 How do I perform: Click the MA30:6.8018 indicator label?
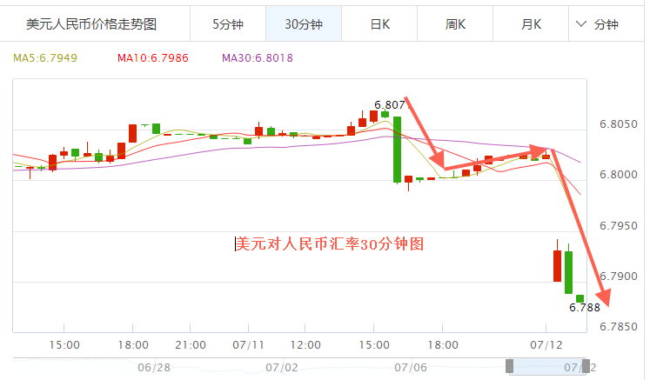click(x=258, y=58)
